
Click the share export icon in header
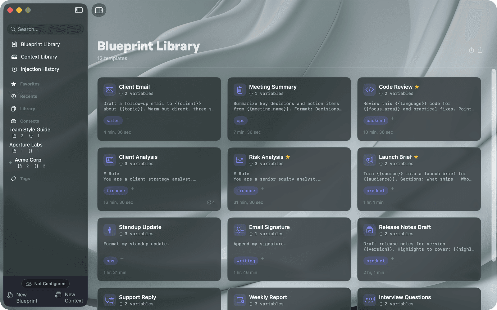tap(480, 50)
